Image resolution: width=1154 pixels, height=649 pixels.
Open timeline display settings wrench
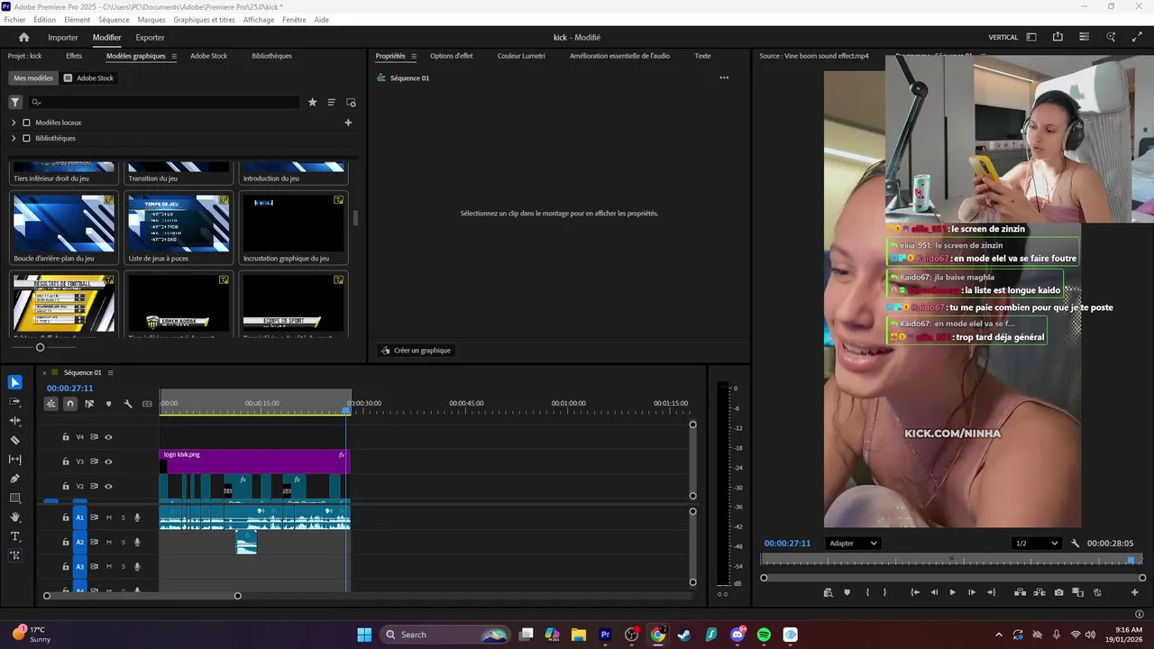128,404
